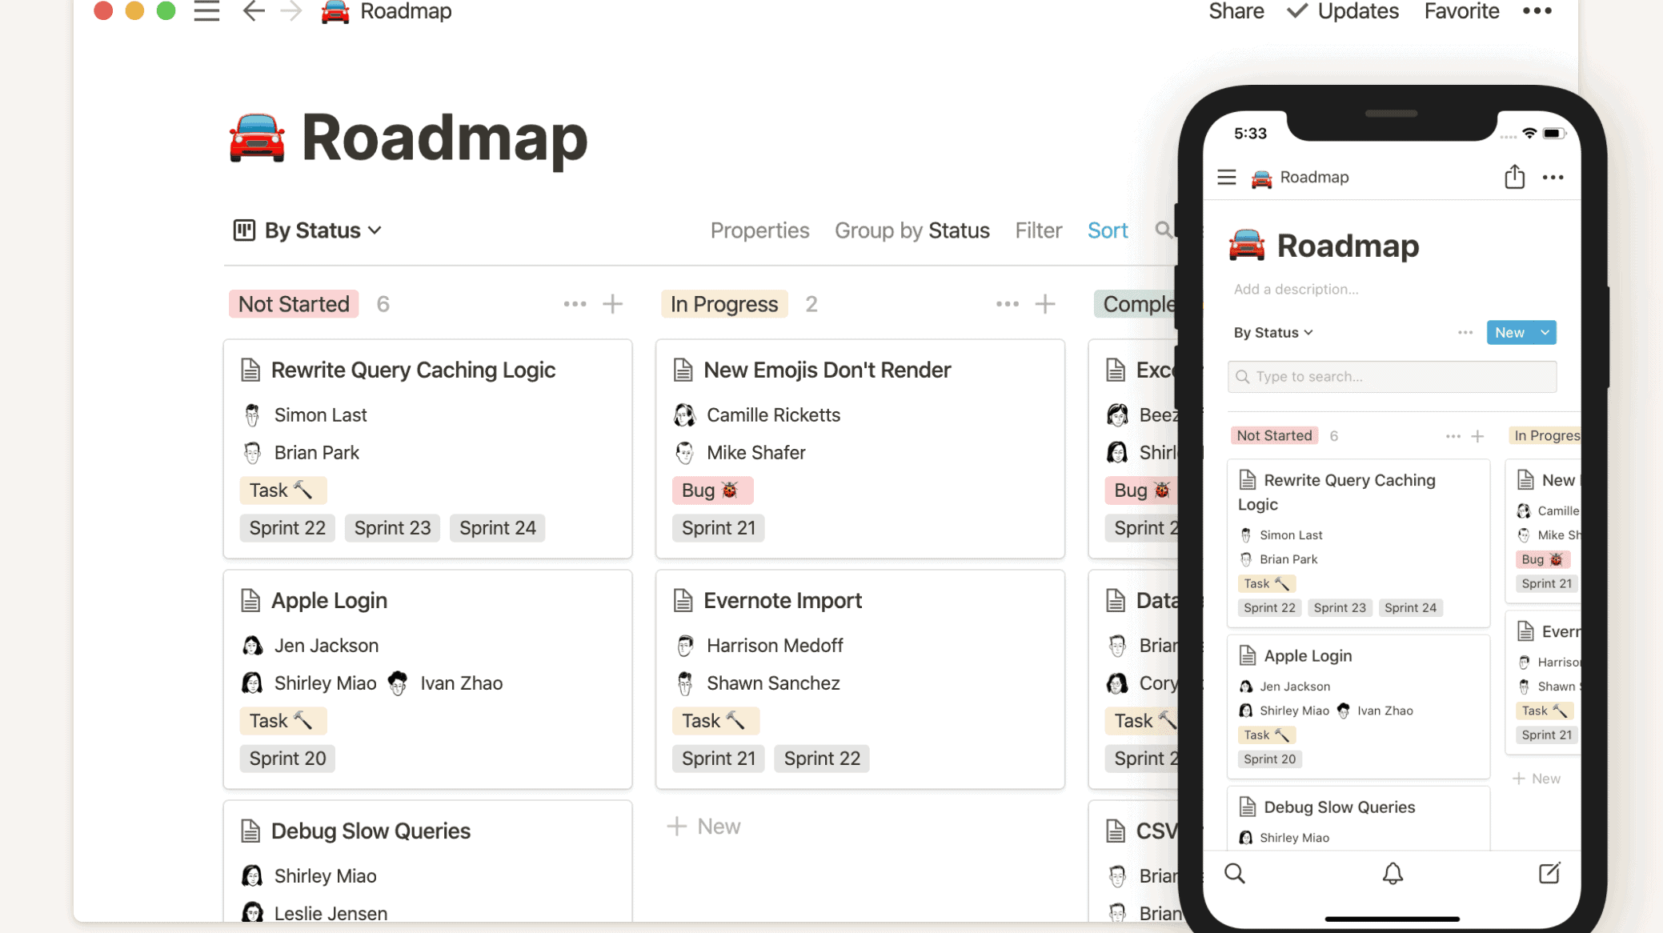Click the blue New button on the phone
Viewport: 1663px width, 933px height.
pyautogui.click(x=1509, y=332)
